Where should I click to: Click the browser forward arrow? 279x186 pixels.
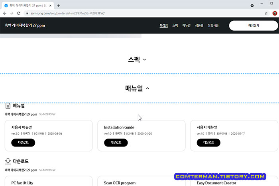pos(12,13)
